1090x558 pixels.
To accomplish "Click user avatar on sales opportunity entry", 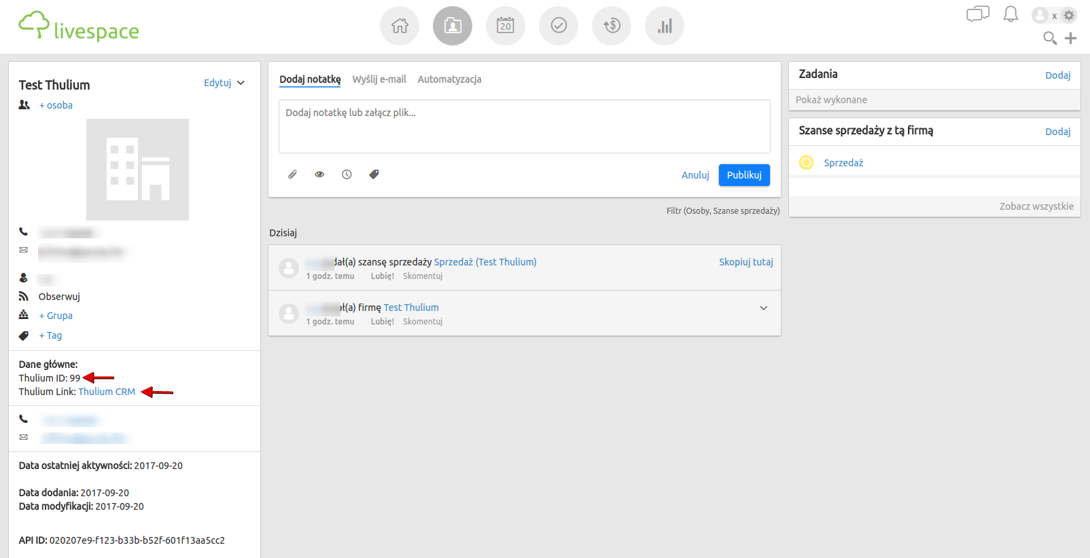I will [x=289, y=268].
